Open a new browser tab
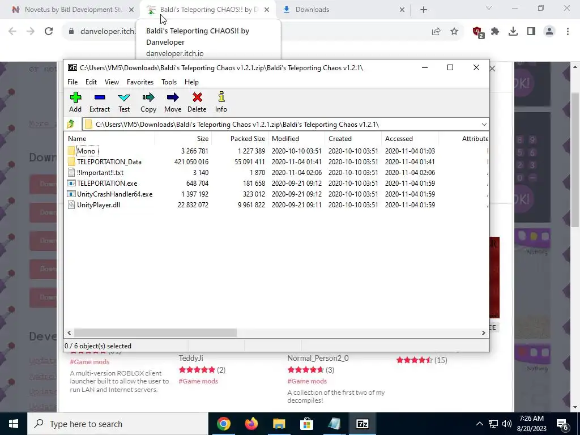This screenshot has height=435, width=580. tap(424, 10)
